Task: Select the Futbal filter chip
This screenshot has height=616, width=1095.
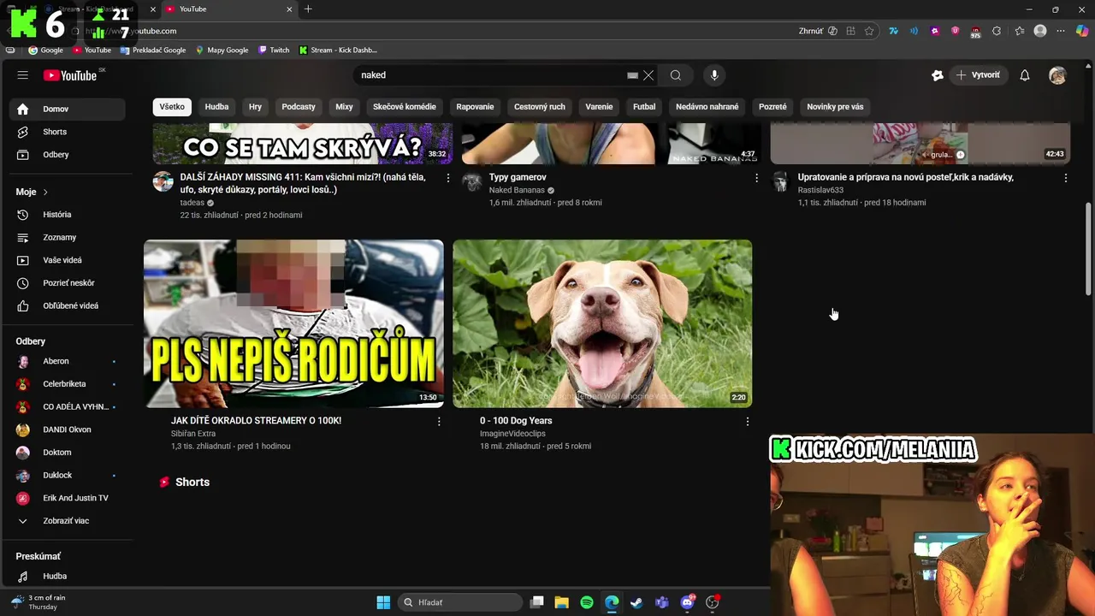Action: click(x=644, y=107)
